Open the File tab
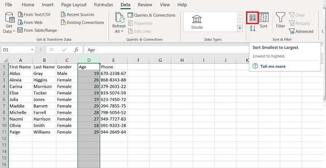 coord(8,5)
